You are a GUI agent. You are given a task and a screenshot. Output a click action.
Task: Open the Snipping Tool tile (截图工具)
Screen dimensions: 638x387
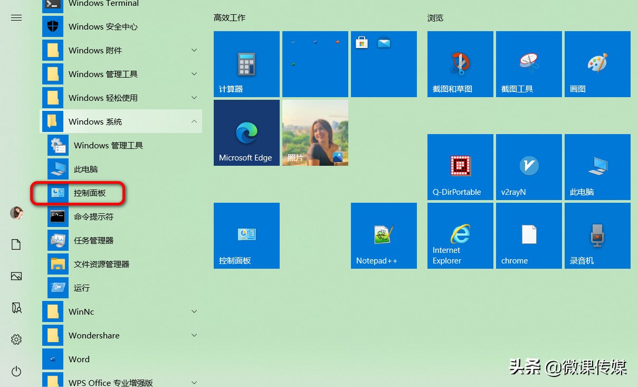pos(529,64)
